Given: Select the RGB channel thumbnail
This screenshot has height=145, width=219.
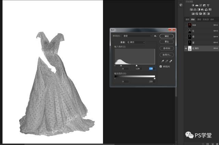Looking at the screenshot, I should (x=190, y=25).
